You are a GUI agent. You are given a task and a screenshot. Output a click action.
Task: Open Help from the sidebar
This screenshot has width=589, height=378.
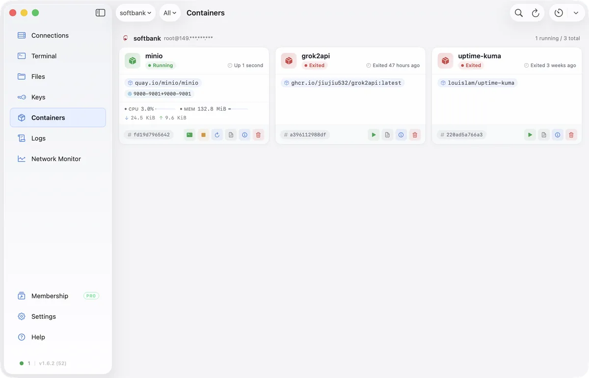point(58,337)
